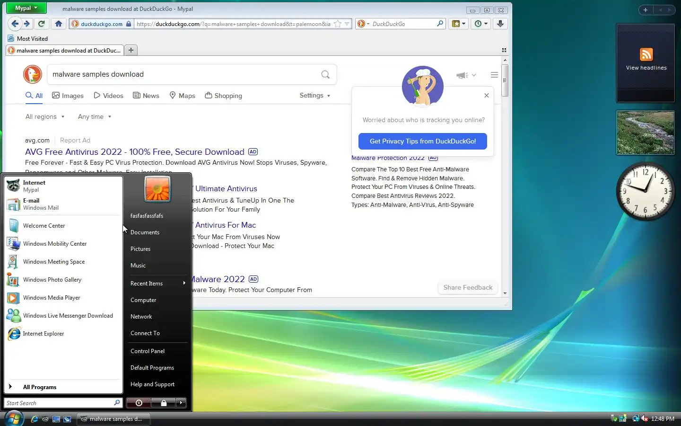681x426 pixels.
Task: Open the Mypal application menu button
Action: coord(26,8)
